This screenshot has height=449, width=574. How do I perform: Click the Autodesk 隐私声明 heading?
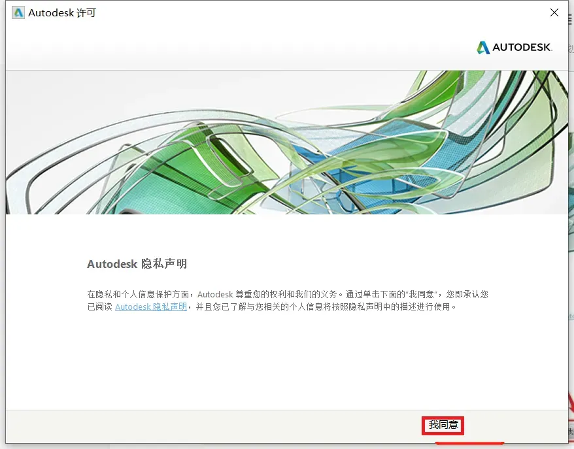[137, 264]
